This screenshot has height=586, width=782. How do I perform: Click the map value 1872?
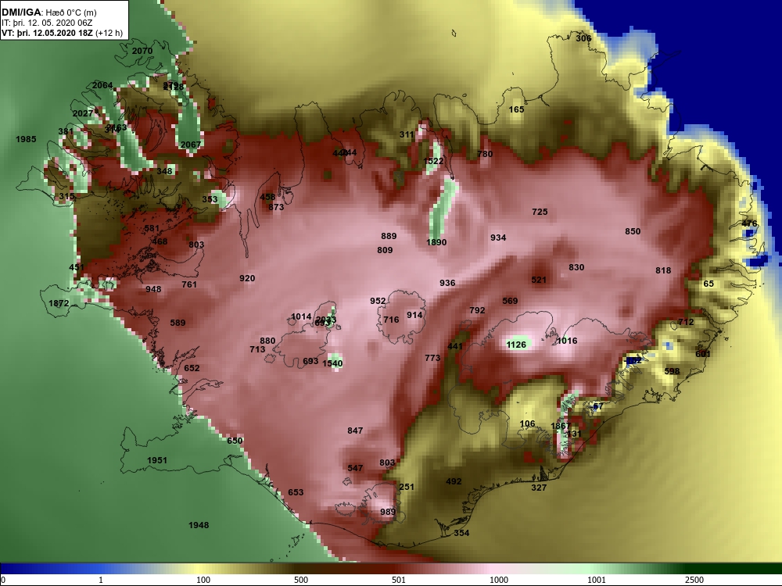click(59, 303)
